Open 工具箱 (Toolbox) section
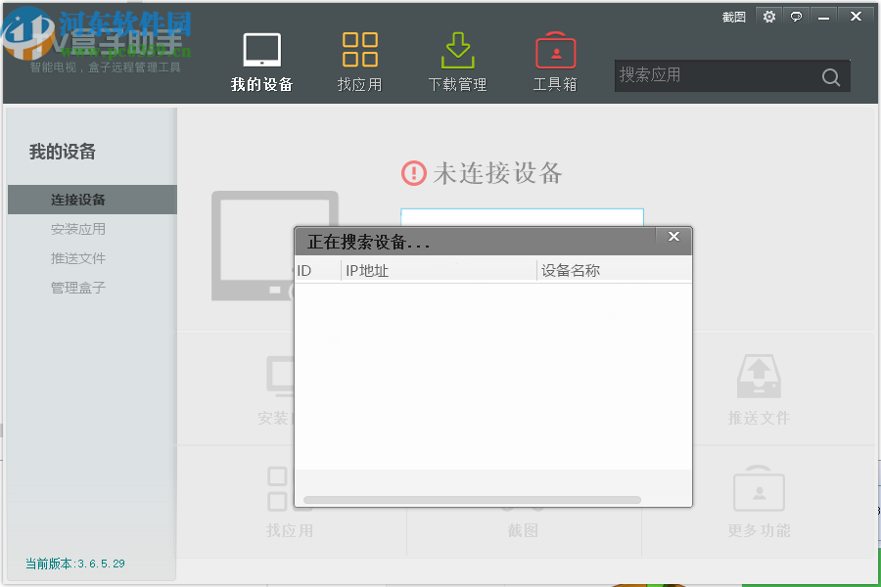Viewport: 881px width, 587px height. [554, 59]
